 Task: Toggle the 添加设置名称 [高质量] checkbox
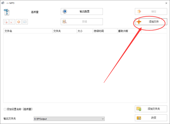[x=5, y=109]
